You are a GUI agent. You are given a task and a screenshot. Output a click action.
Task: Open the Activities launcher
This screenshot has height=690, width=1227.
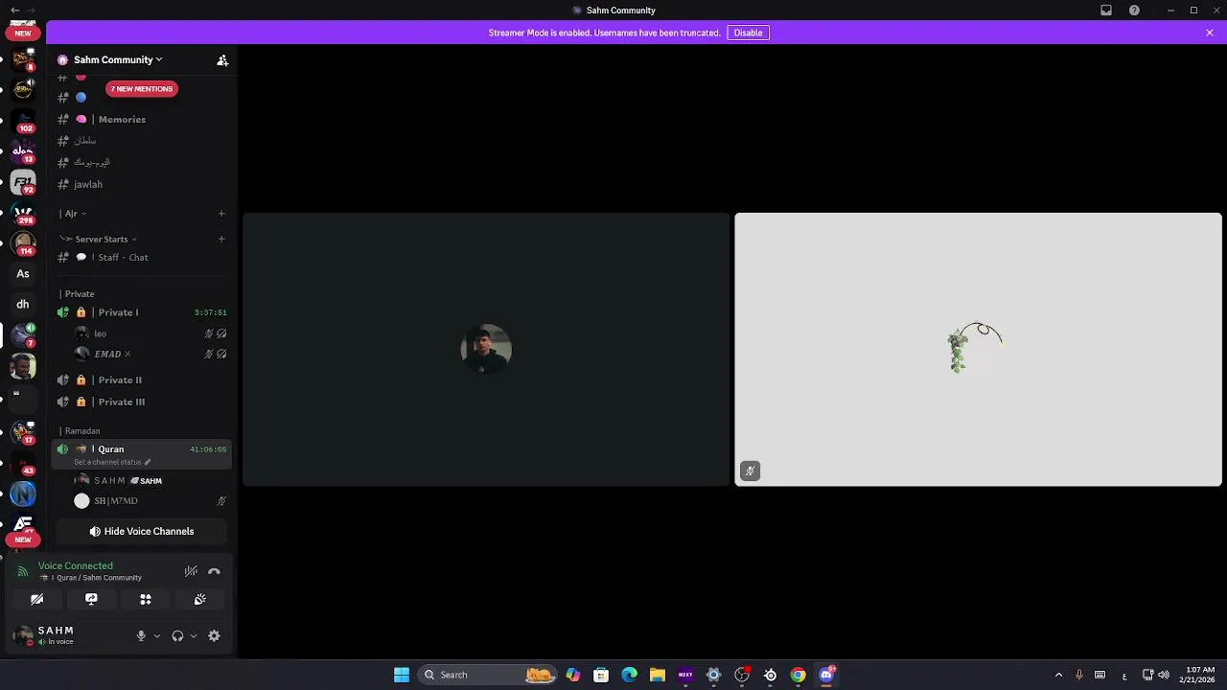146,599
